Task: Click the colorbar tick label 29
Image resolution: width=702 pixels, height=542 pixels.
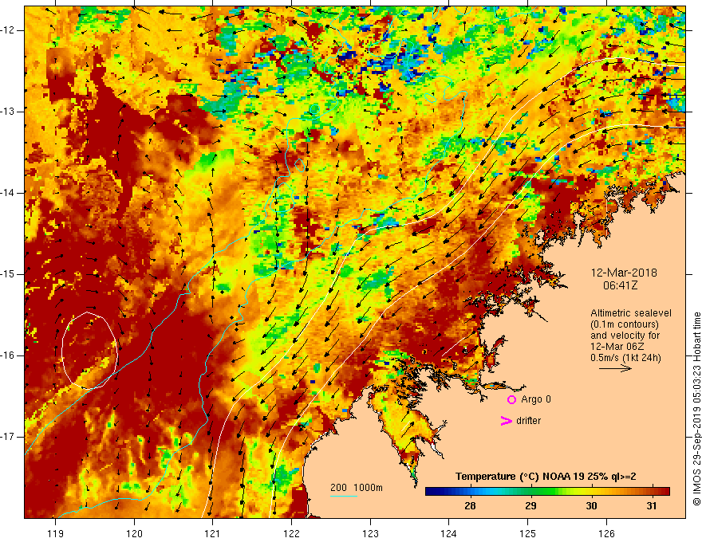Action: (530, 506)
